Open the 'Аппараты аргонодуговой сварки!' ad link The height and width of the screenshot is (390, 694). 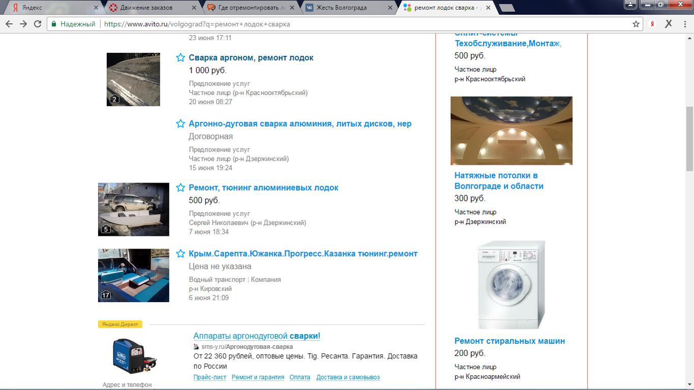coord(257,336)
